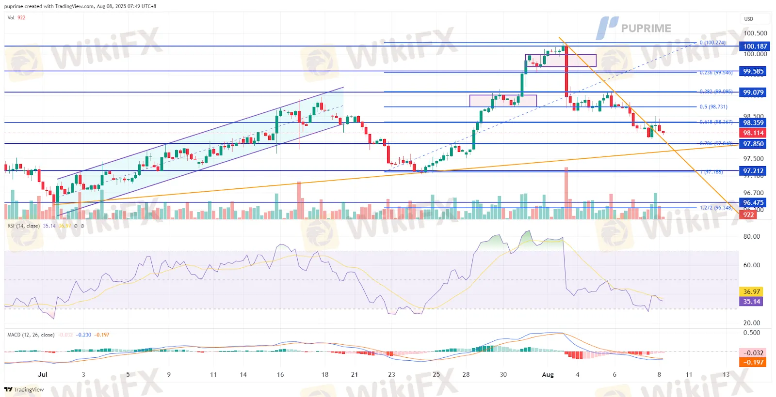Select the Fibonacci 0.5 (98.731) label

(713, 107)
